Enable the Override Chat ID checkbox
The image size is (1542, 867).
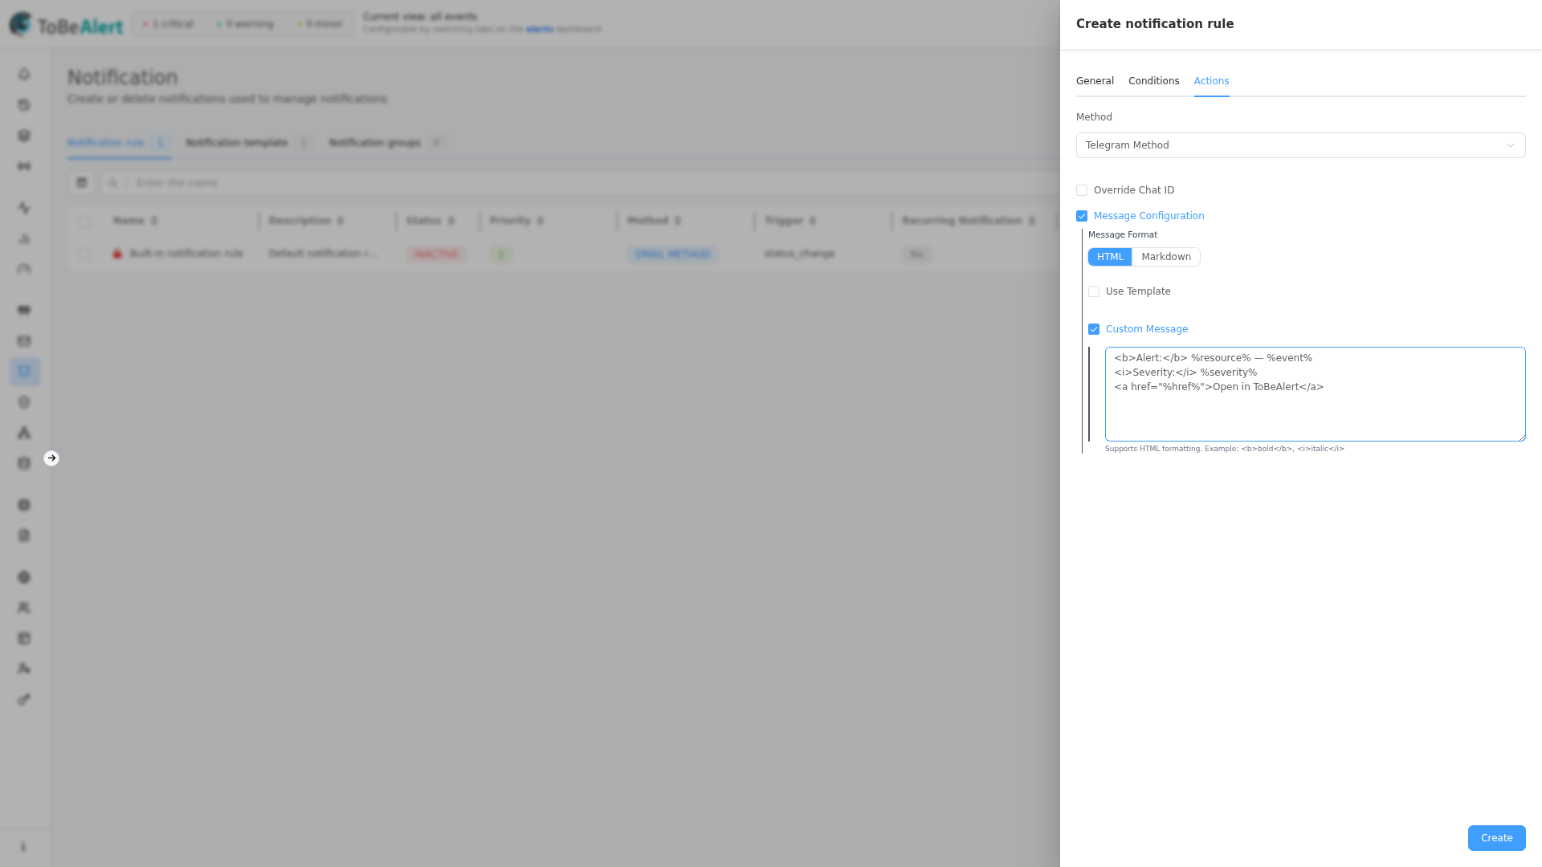(1082, 190)
